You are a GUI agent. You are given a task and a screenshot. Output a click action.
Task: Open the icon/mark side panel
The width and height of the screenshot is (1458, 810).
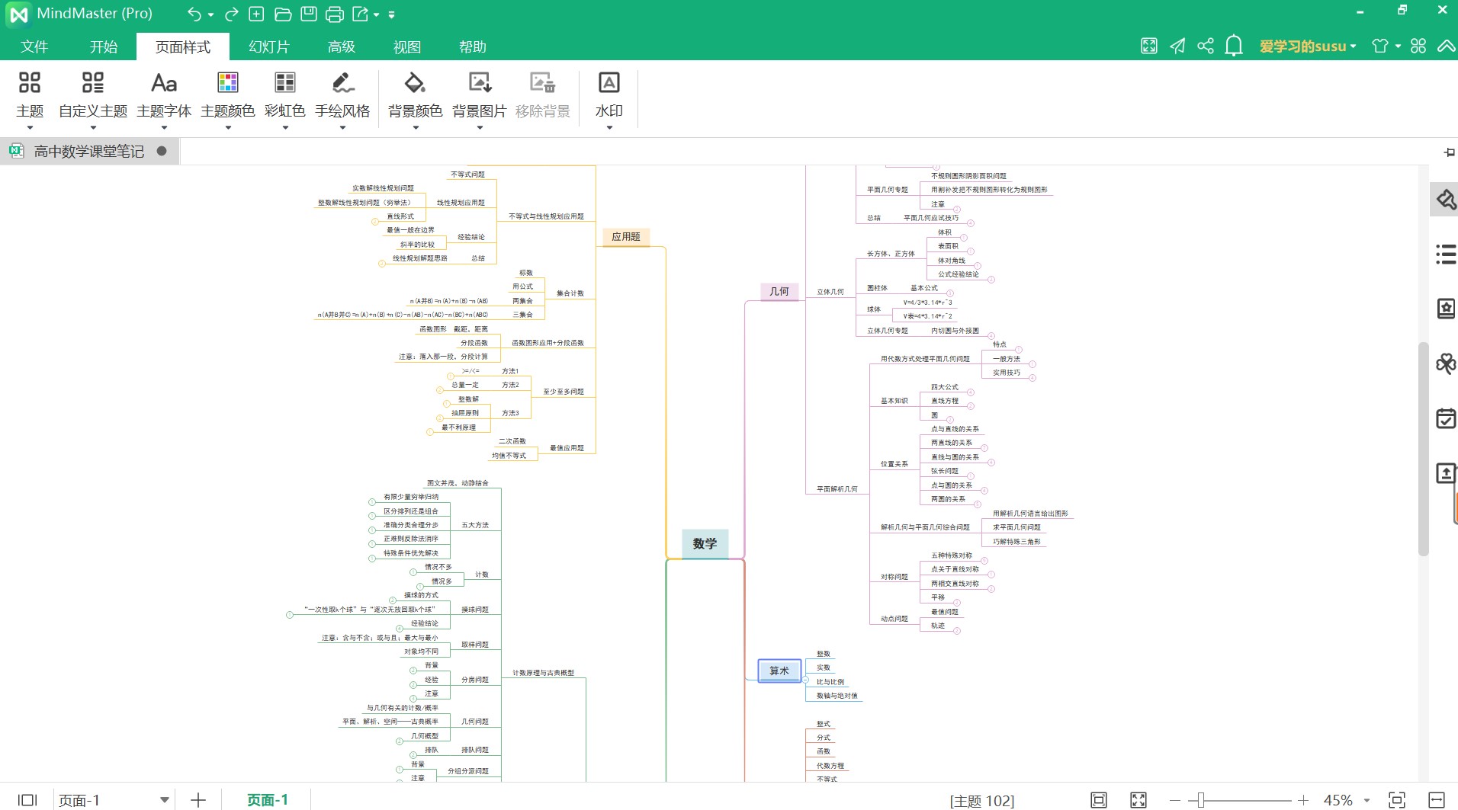[x=1446, y=309]
